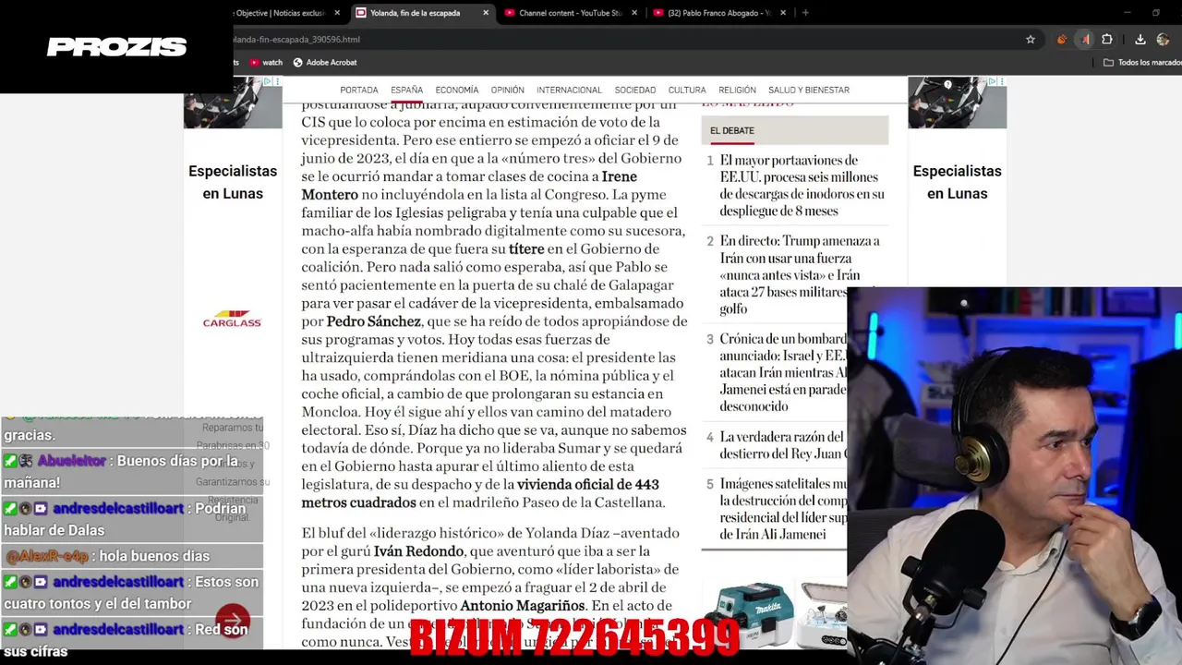
Task: Open 'Crónica de un bombardeo anunciado' headline
Action: 783,373
